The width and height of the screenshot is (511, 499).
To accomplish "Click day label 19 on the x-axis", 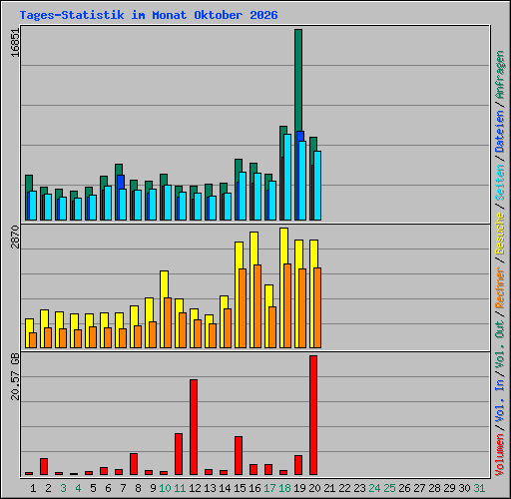I will pyautogui.click(x=300, y=488).
